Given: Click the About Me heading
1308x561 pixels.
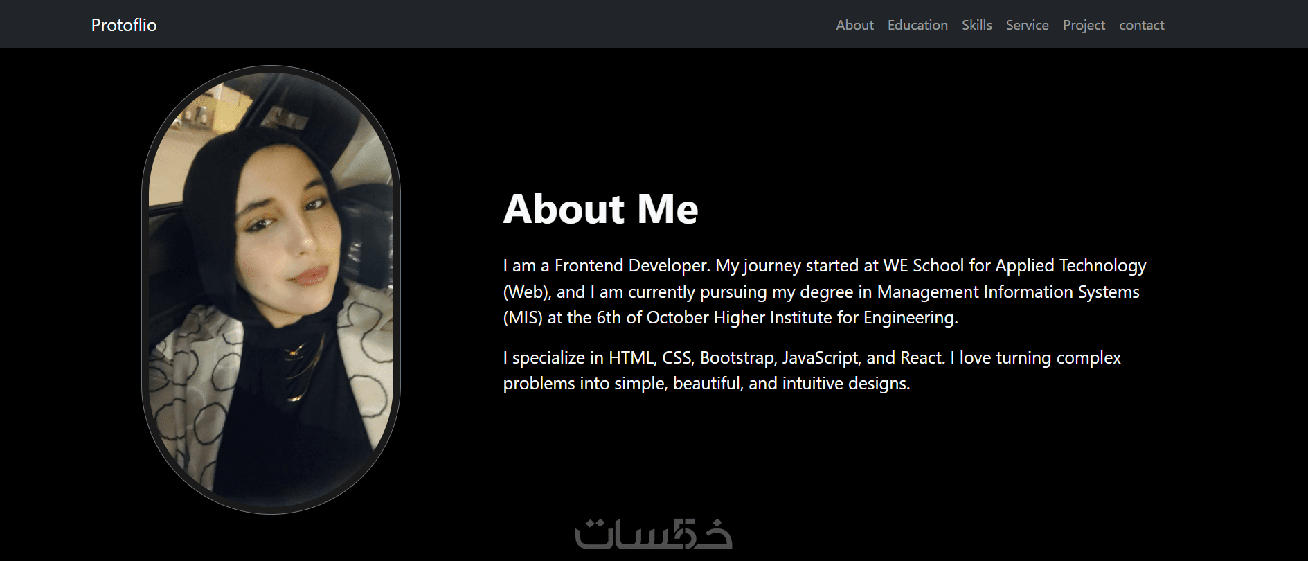Looking at the screenshot, I should point(600,208).
